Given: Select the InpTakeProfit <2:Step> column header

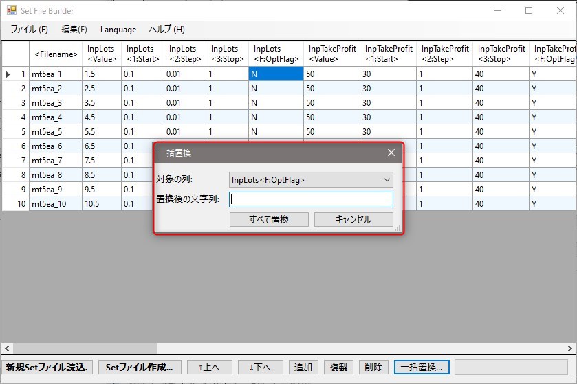Looking at the screenshot, I should tap(444, 54).
